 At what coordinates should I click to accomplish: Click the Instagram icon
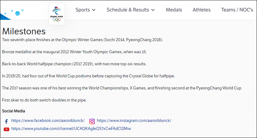92,121
